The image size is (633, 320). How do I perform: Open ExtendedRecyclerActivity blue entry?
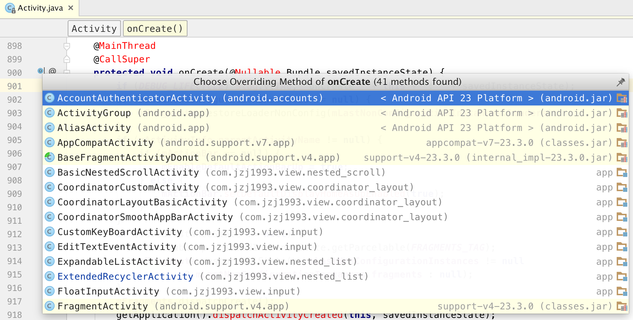click(x=125, y=276)
